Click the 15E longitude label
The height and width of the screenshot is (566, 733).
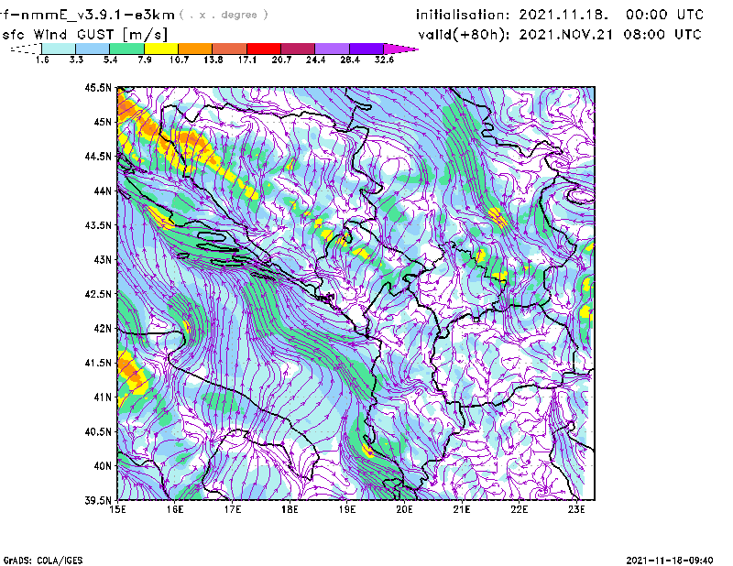click(117, 509)
